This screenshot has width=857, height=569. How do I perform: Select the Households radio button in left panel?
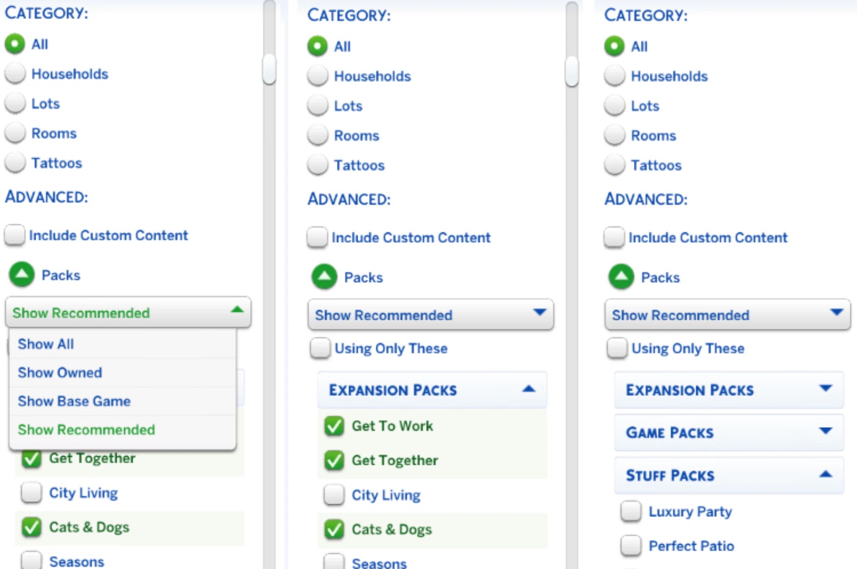(15, 74)
